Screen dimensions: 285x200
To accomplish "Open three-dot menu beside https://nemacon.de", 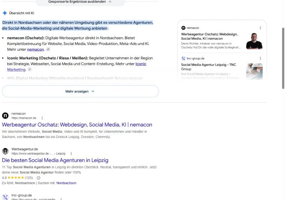I will pyautogui.click(x=42, y=118).
